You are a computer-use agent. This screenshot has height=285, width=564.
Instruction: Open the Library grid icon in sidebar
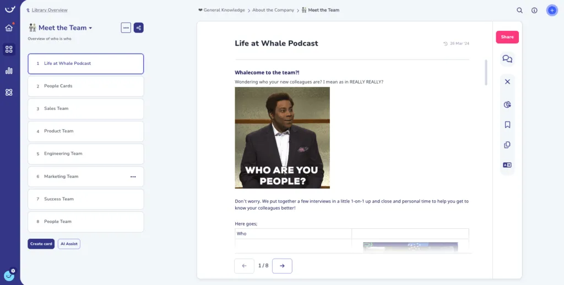click(9, 49)
